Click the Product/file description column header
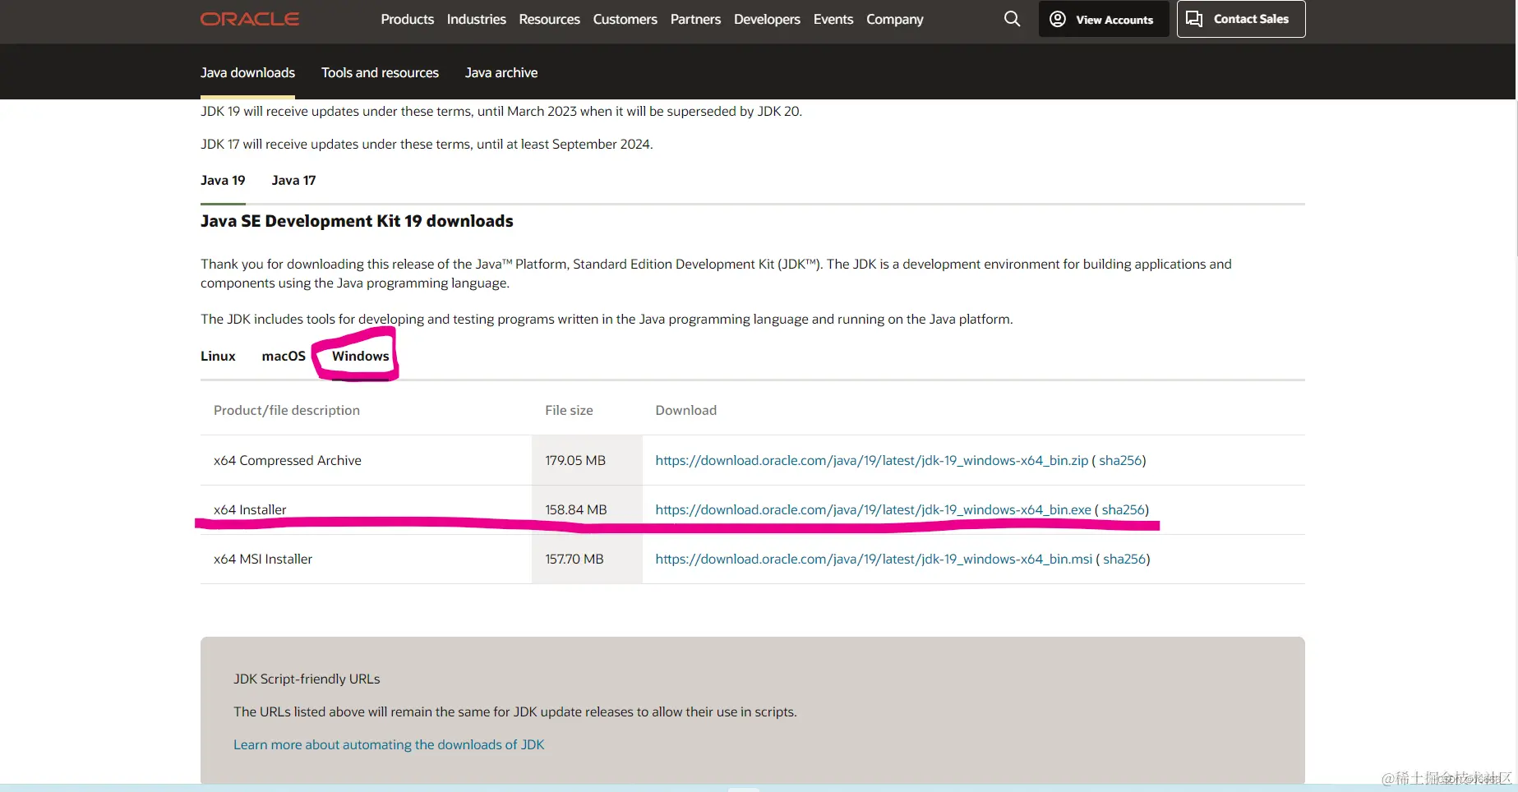The height and width of the screenshot is (792, 1518). 287,410
